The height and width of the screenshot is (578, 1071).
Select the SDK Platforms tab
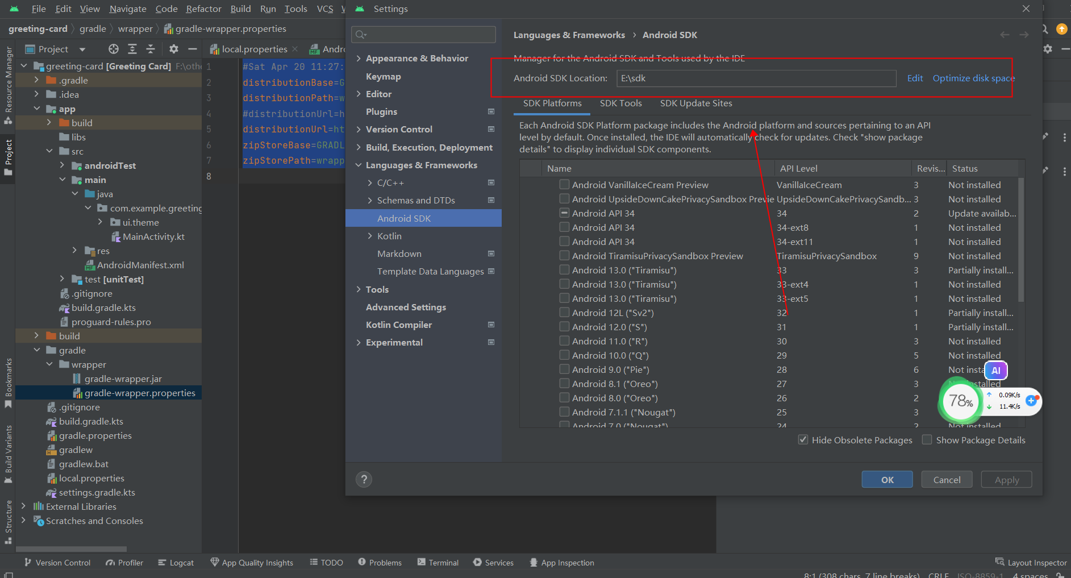(552, 103)
